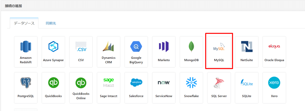Image resolution: width=305 pixels, height=111 pixels.
Task: Open the データソース tab
Action: pyautogui.click(x=24, y=23)
